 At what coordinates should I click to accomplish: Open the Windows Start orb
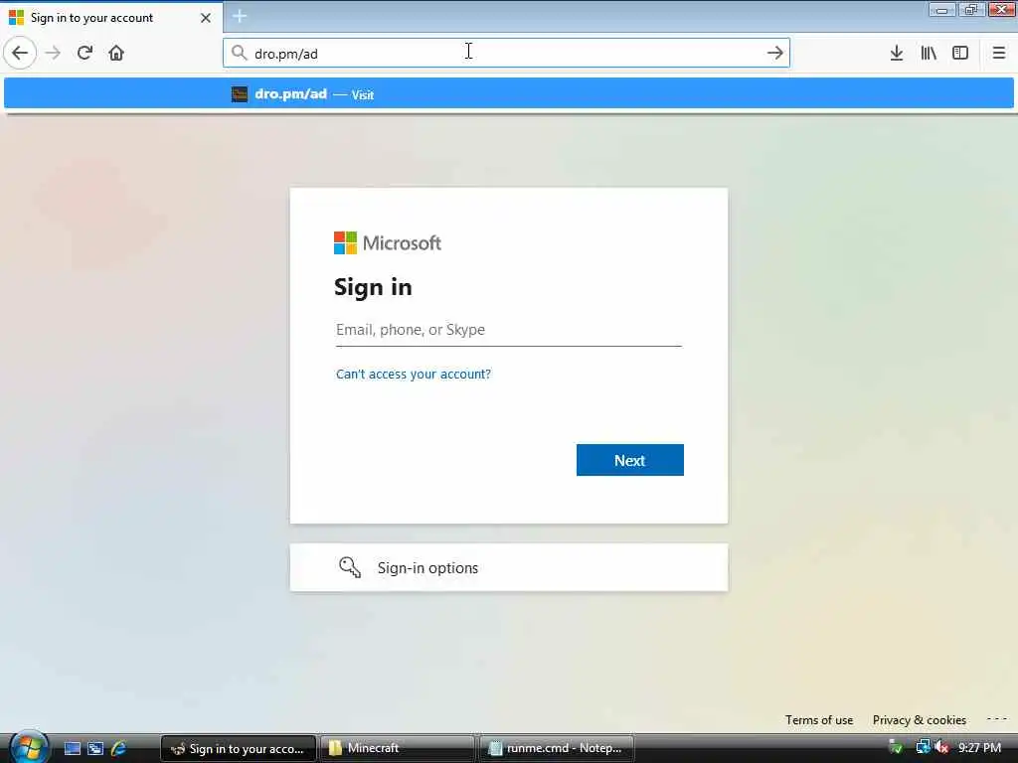28,747
